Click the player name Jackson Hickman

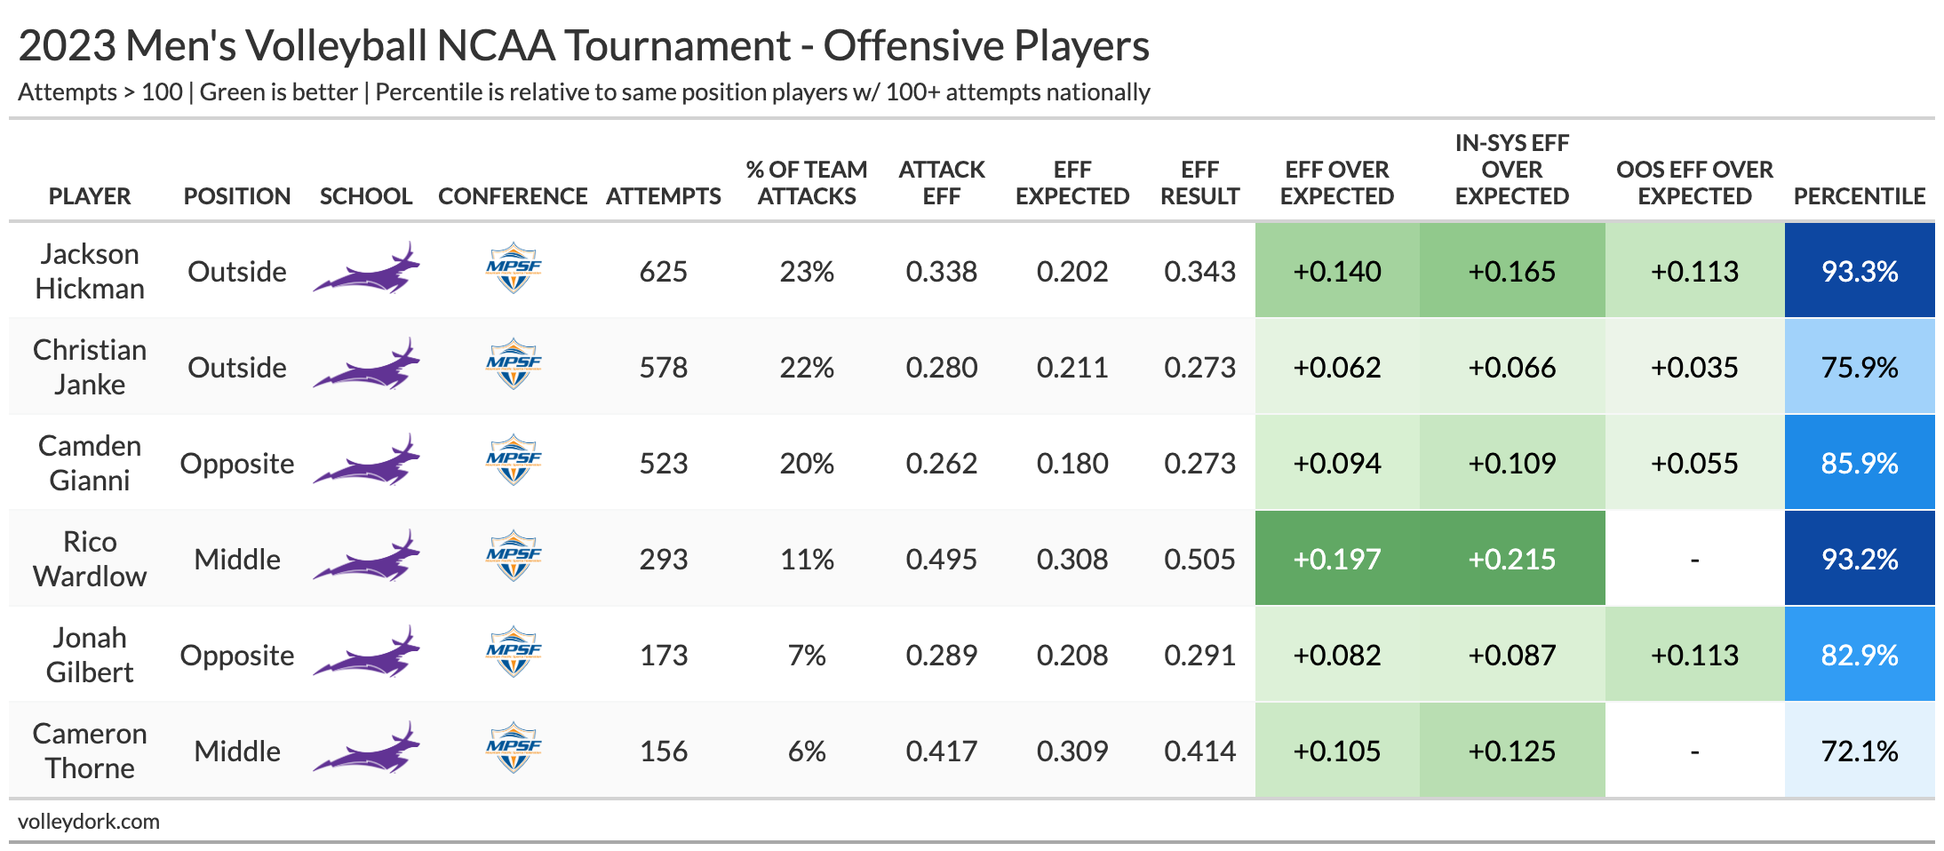click(90, 271)
